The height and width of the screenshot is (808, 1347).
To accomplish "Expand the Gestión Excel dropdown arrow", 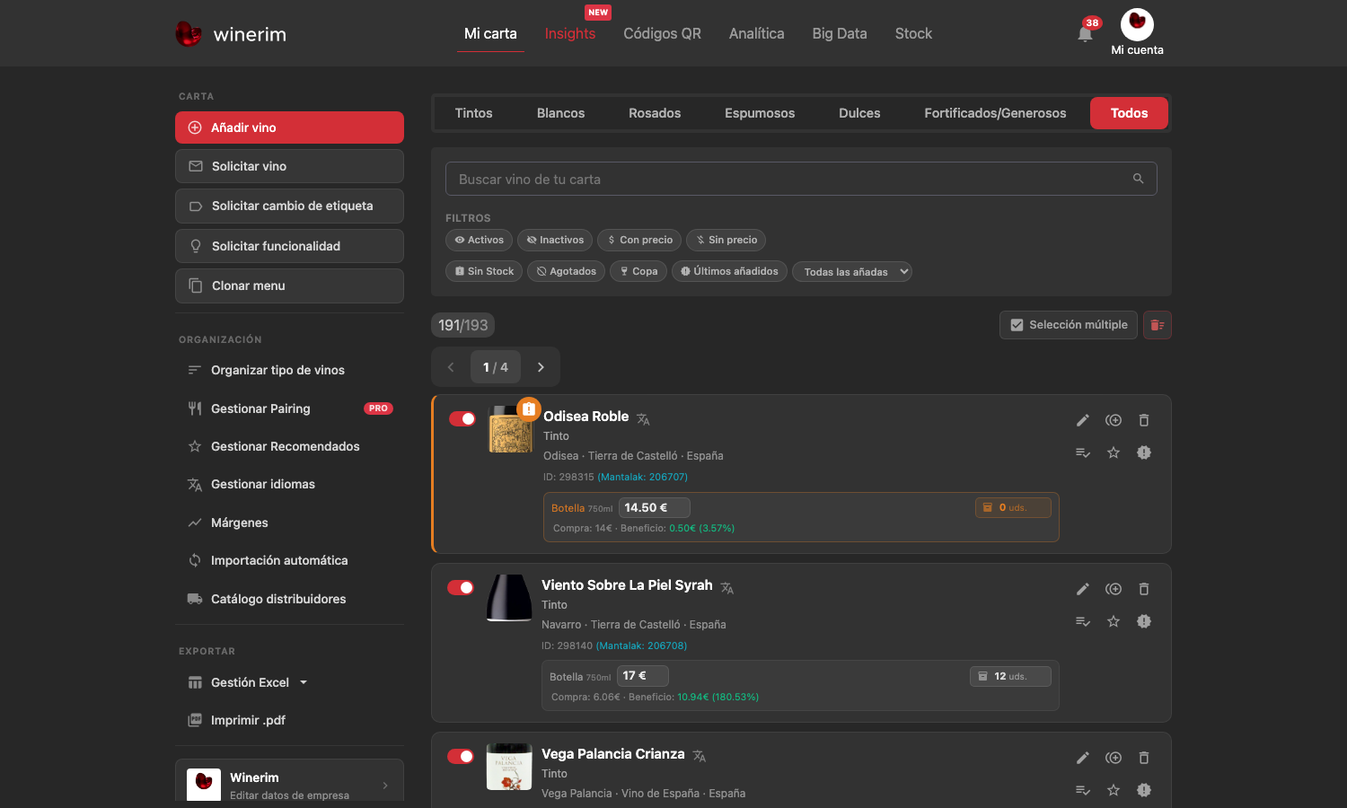I will tap(304, 682).
